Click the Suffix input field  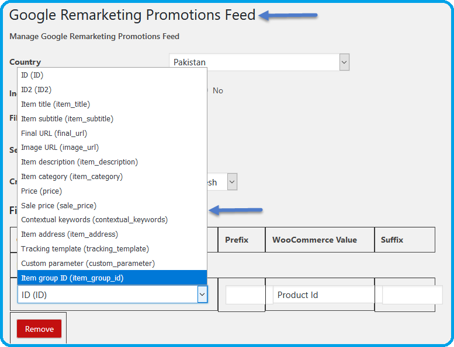(413, 295)
